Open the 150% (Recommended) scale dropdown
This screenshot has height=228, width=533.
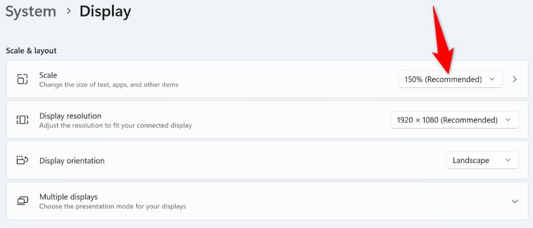[450, 79]
